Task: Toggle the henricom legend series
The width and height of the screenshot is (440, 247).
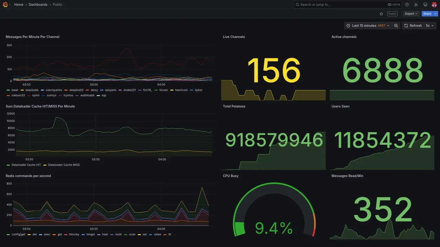Action: 181,90
